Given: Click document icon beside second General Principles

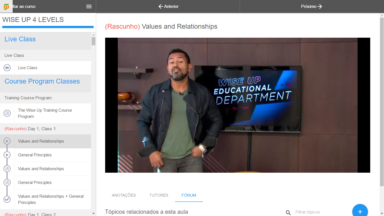Looking at the screenshot, I should pos(7,183).
